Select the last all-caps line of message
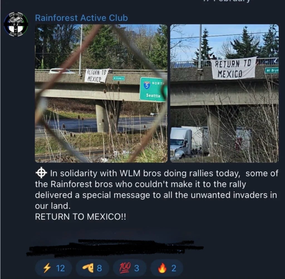The width and height of the screenshot is (285, 279). tap(80, 217)
